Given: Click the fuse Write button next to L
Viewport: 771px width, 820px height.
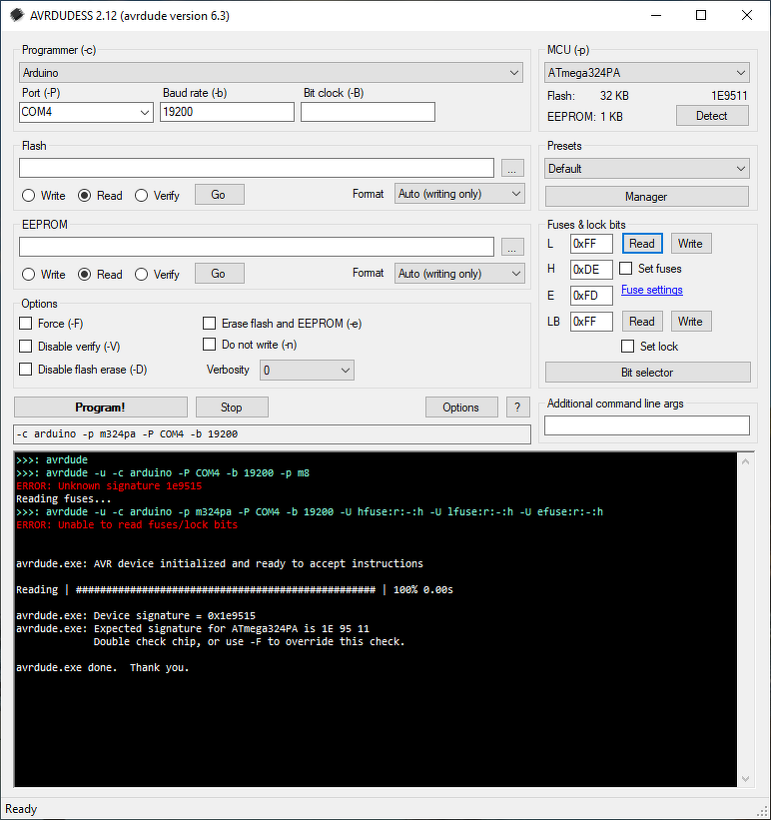Looking at the screenshot, I should (x=690, y=244).
